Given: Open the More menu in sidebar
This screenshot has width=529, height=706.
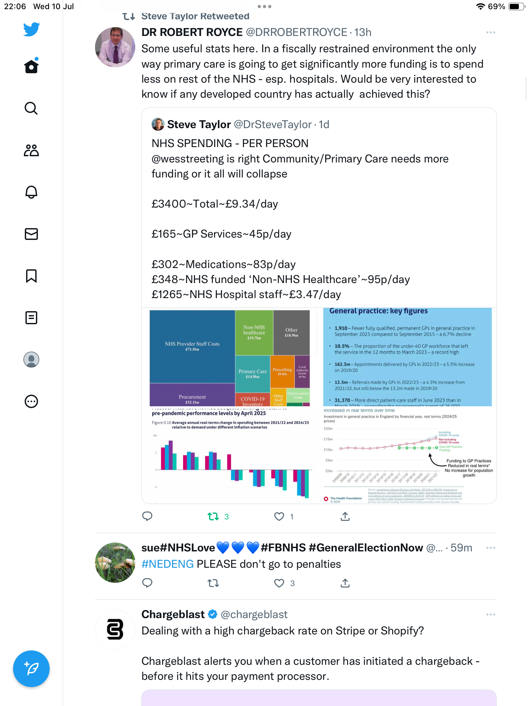Looking at the screenshot, I should coord(31,401).
